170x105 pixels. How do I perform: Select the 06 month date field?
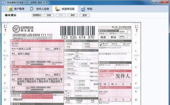point(105,84)
